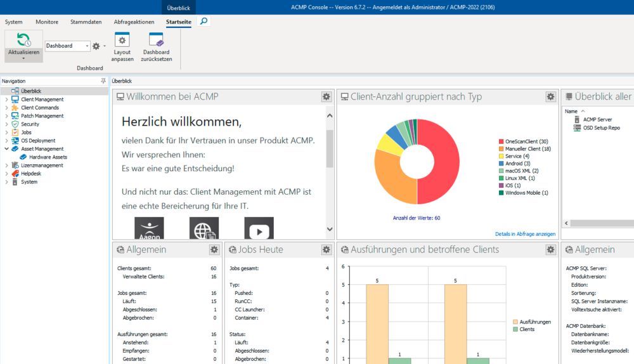Switch to the Startseite ribbon tab
The width and height of the screenshot is (634, 364).
point(178,22)
